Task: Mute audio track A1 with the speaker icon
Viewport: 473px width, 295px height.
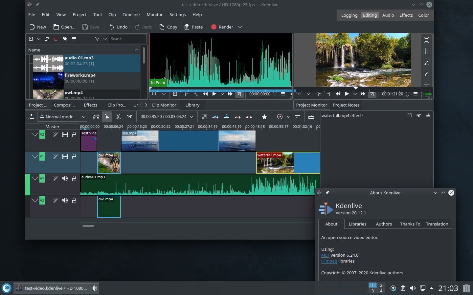Action: [65, 178]
